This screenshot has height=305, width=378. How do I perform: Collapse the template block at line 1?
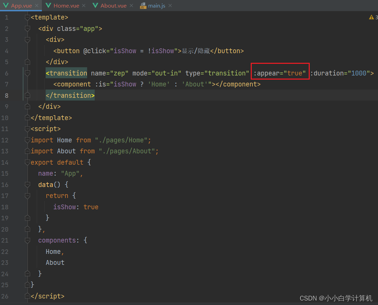click(x=27, y=17)
